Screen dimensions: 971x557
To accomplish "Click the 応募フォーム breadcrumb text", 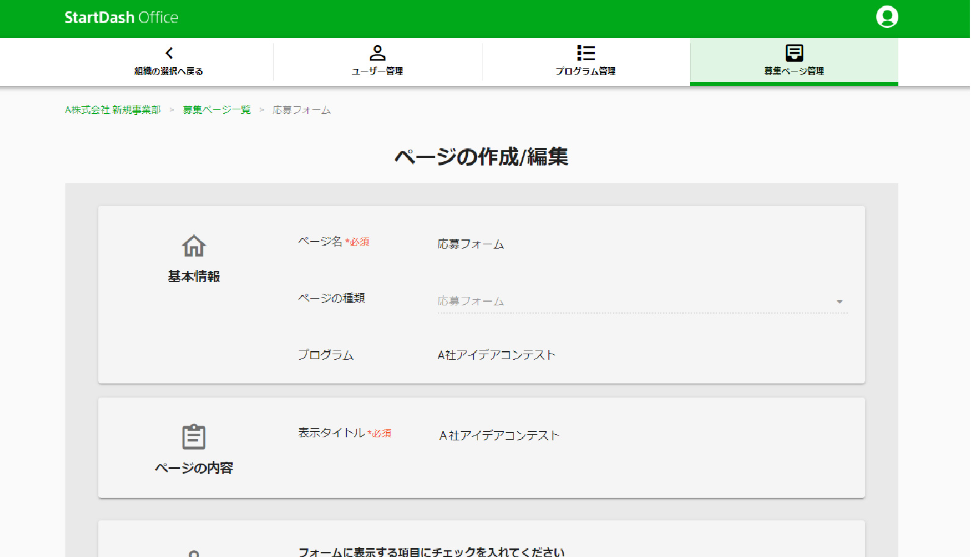I will (302, 110).
